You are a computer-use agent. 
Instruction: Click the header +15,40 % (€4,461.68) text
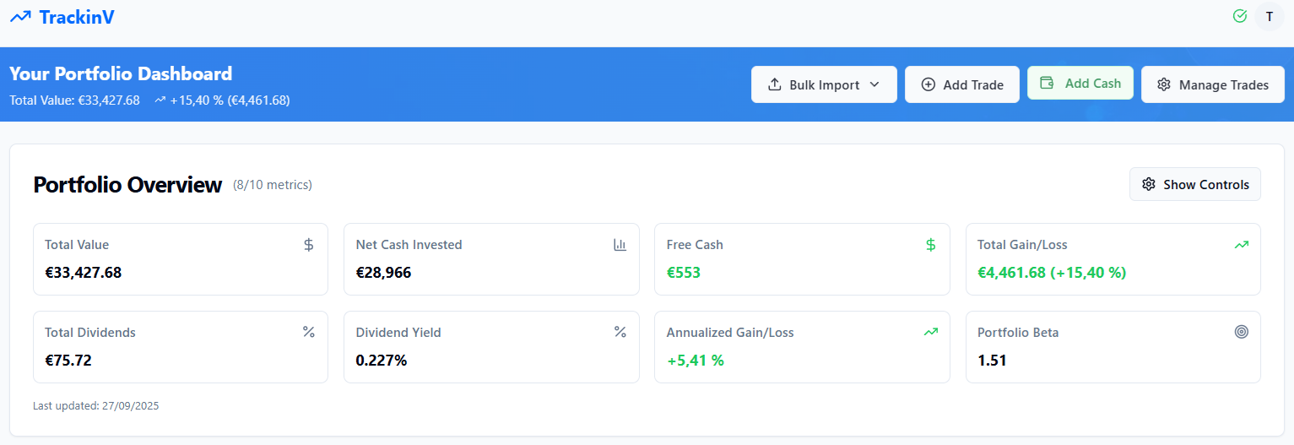click(x=230, y=100)
